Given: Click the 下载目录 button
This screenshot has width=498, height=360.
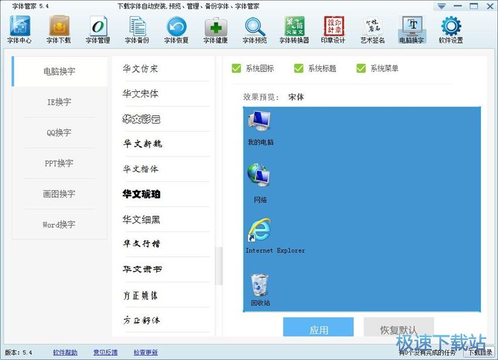Looking at the screenshot, I should 480,353.
